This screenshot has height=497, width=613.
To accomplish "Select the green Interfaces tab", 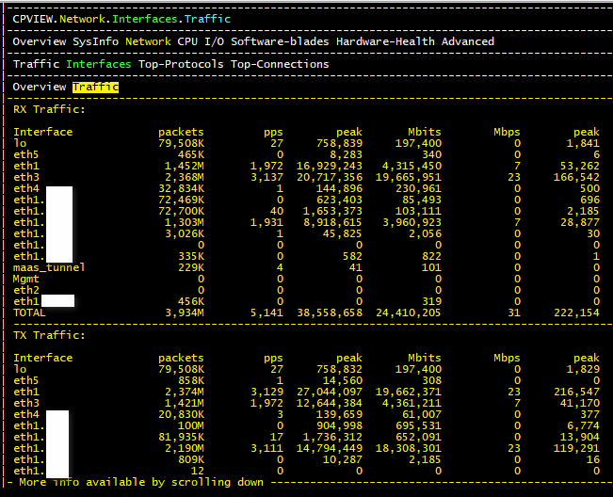I will 99,64.
